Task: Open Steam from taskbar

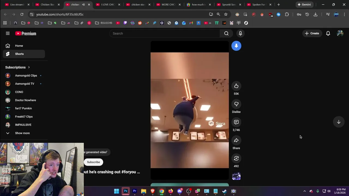Action: click(x=224, y=191)
